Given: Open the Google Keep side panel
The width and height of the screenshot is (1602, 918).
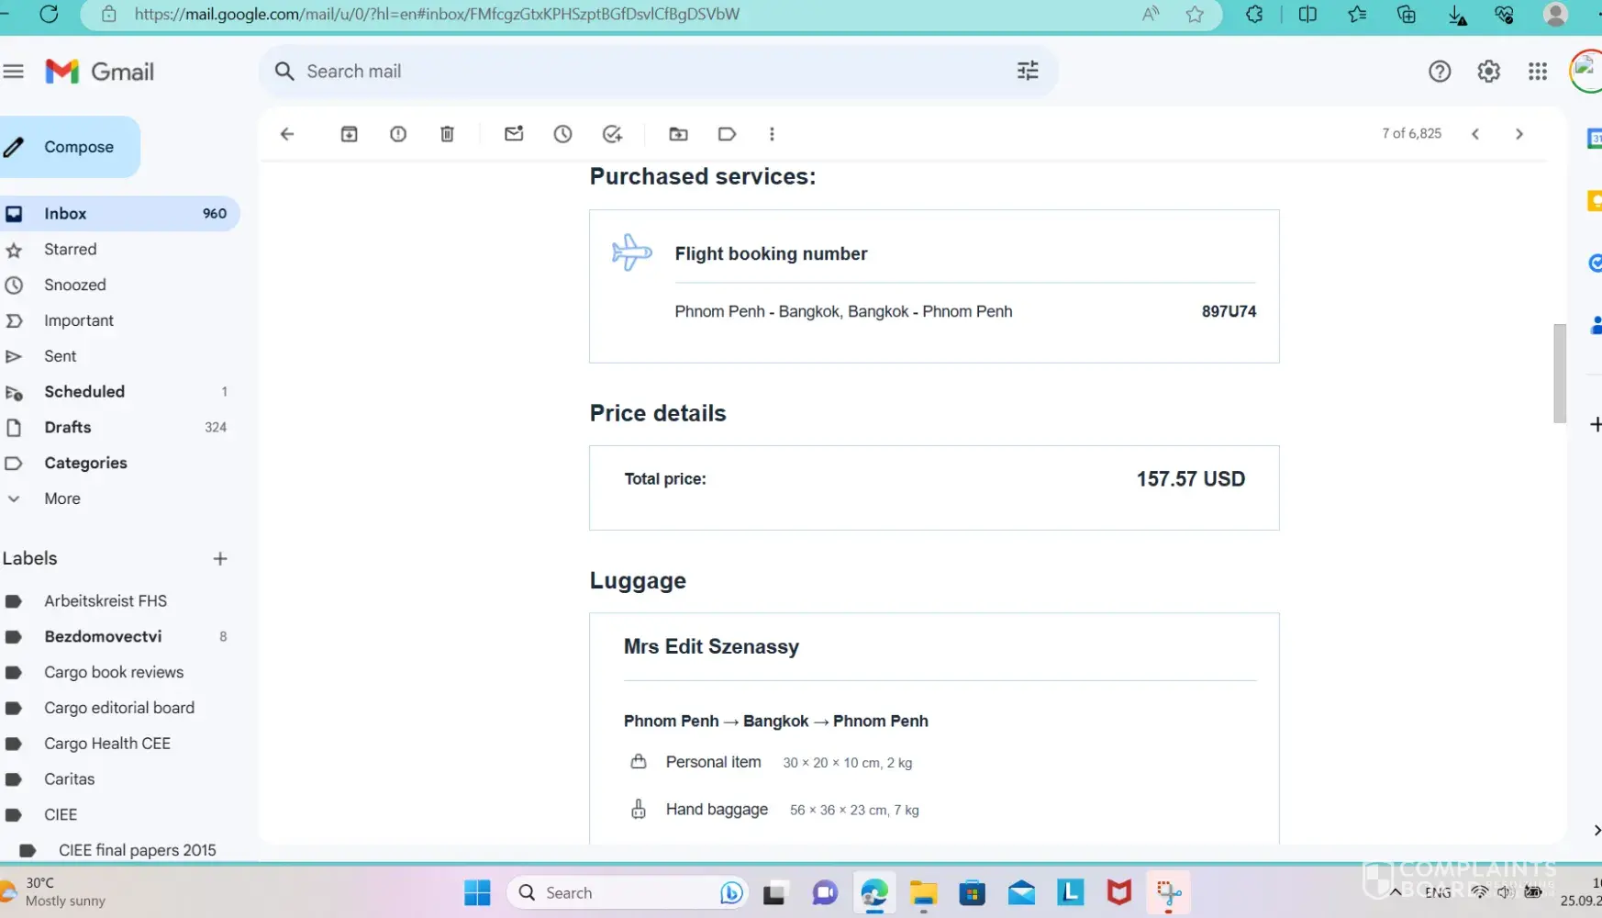Looking at the screenshot, I should coord(1595,201).
